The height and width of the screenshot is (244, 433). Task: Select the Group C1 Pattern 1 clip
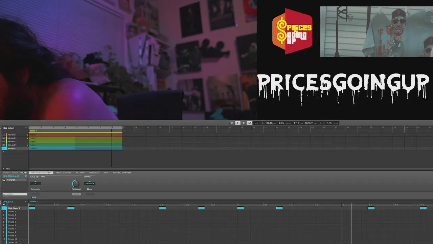pos(75,141)
